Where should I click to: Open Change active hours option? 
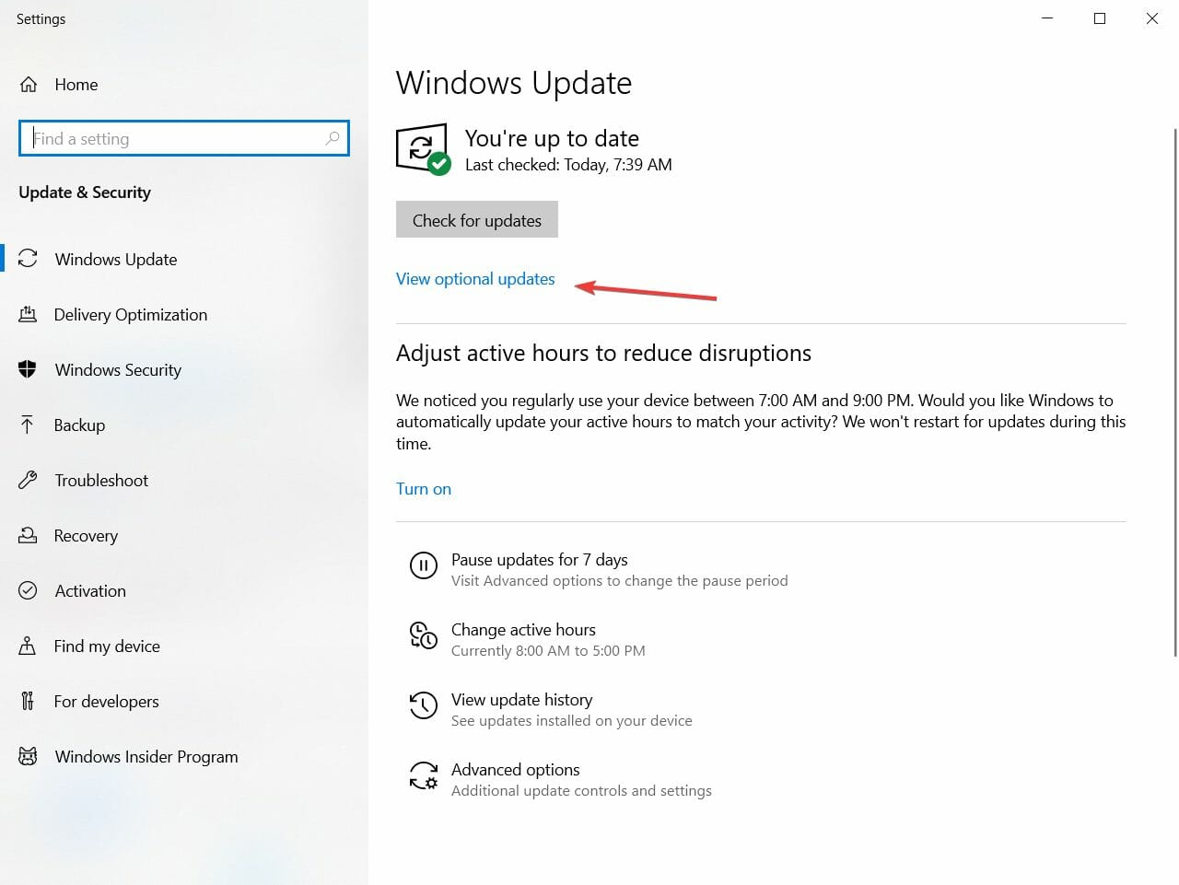click(x=523, y=629)
